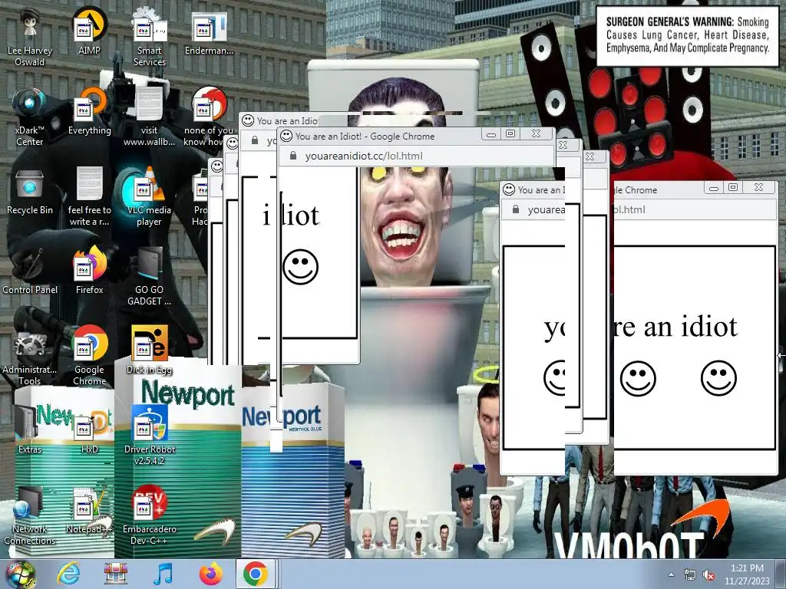The image size is (786, 589).
Task: Click the 'idiot' text in front window
Action: (x=291, y=216)
